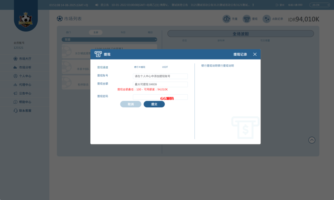Open 市场大厅 from the sidebar
This screenshot has height=200, width=334.
tap(23, 59)
